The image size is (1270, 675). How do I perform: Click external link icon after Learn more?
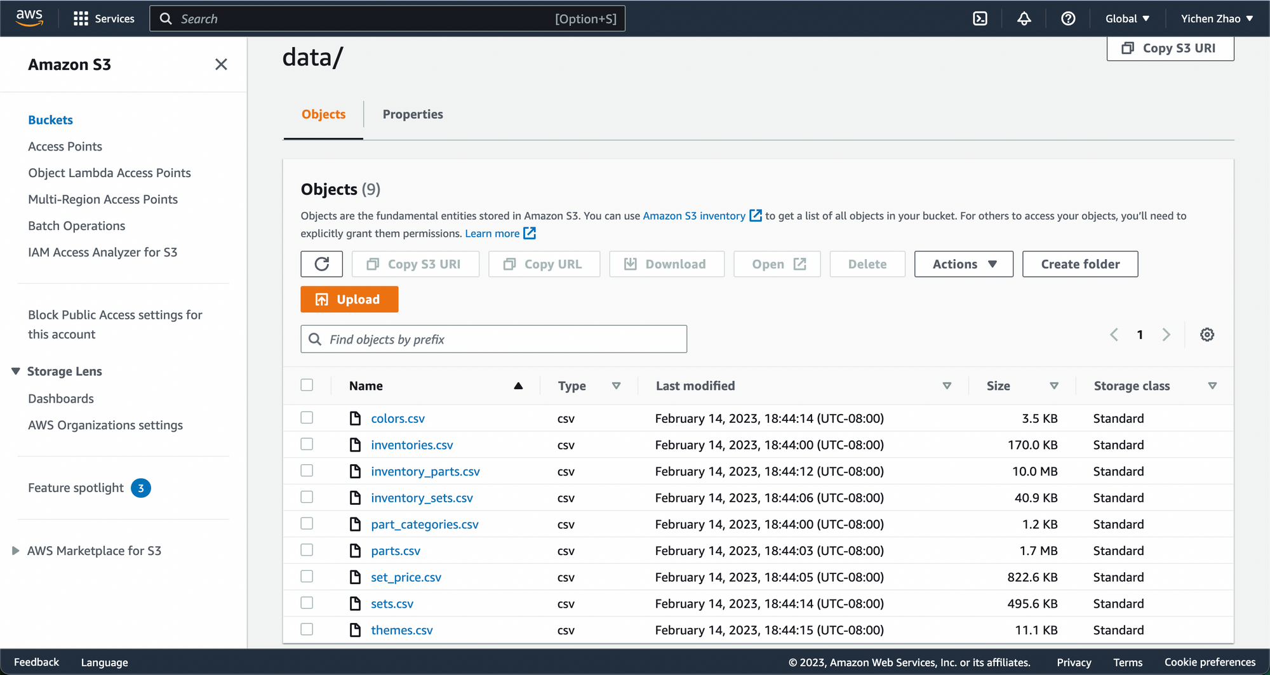[x=530, y=233]
